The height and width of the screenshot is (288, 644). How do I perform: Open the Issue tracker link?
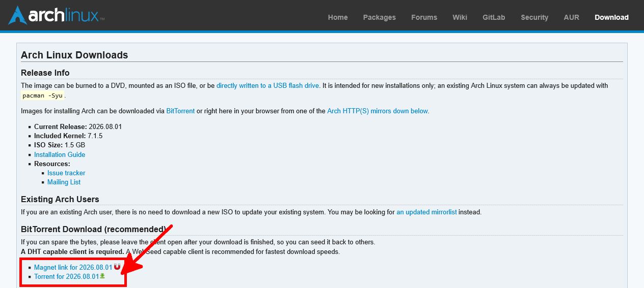[66, 173]
